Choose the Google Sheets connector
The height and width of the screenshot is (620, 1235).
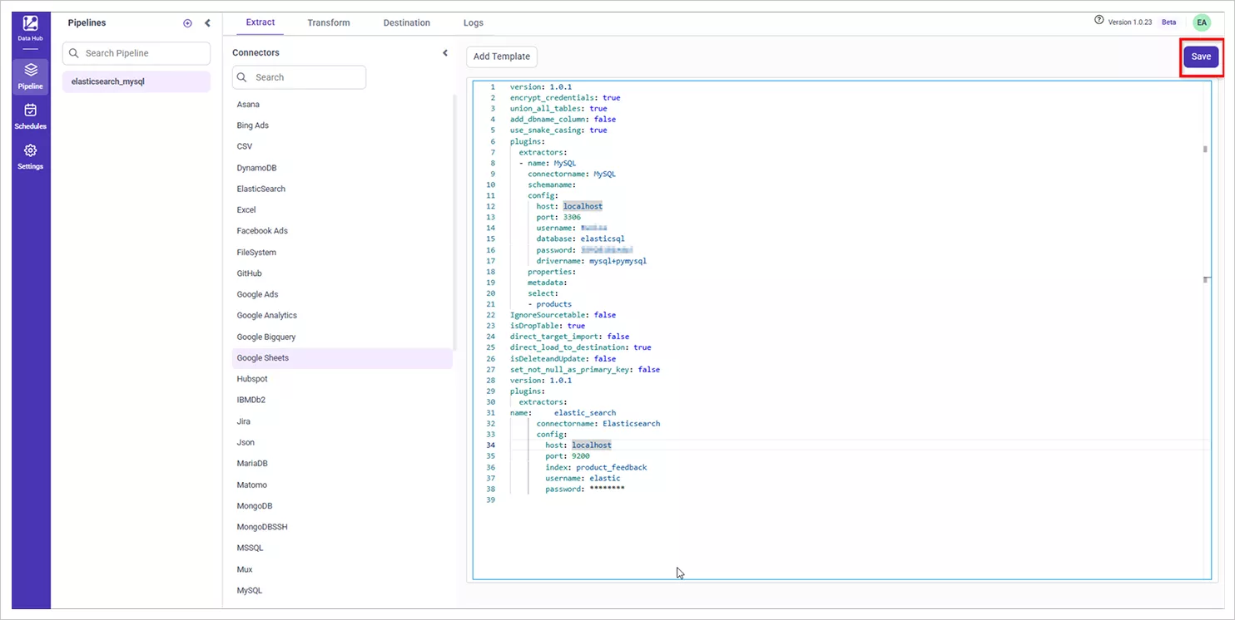(342, 358)
